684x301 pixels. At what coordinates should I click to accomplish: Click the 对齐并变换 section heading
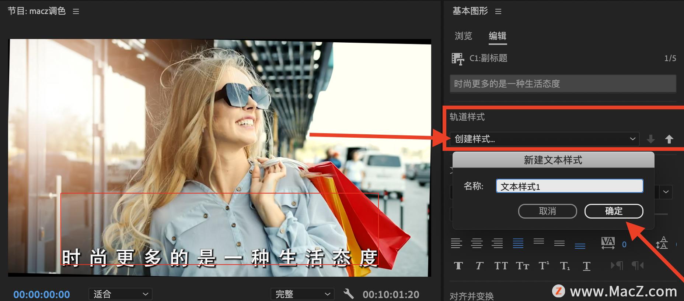pyautogui.click(x=472, y=295)
